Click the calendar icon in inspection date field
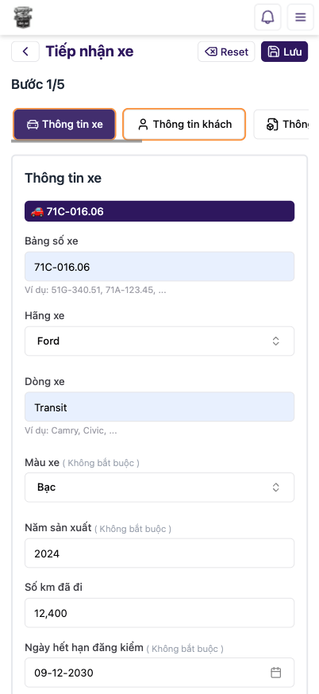This screenshot has width=319, height=694. pos(275,673)
